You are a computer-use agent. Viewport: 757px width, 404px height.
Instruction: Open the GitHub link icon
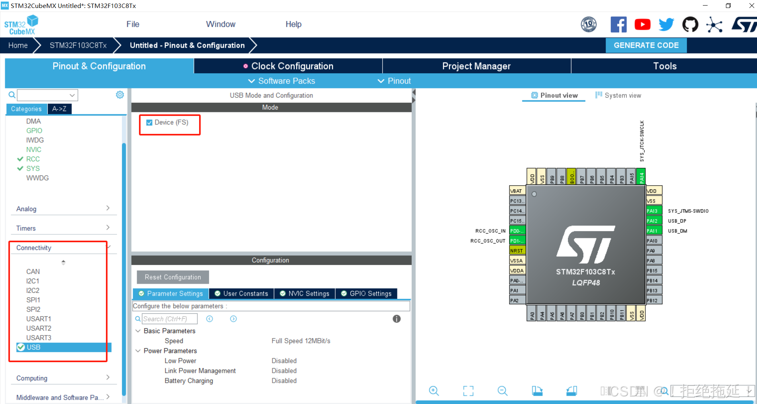click(x=690, y=25)
